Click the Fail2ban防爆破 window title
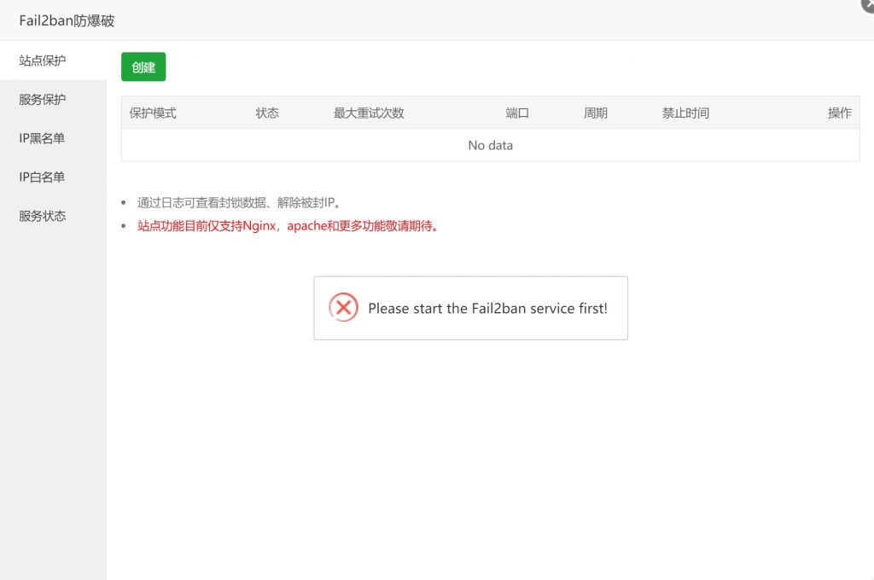 67,20
